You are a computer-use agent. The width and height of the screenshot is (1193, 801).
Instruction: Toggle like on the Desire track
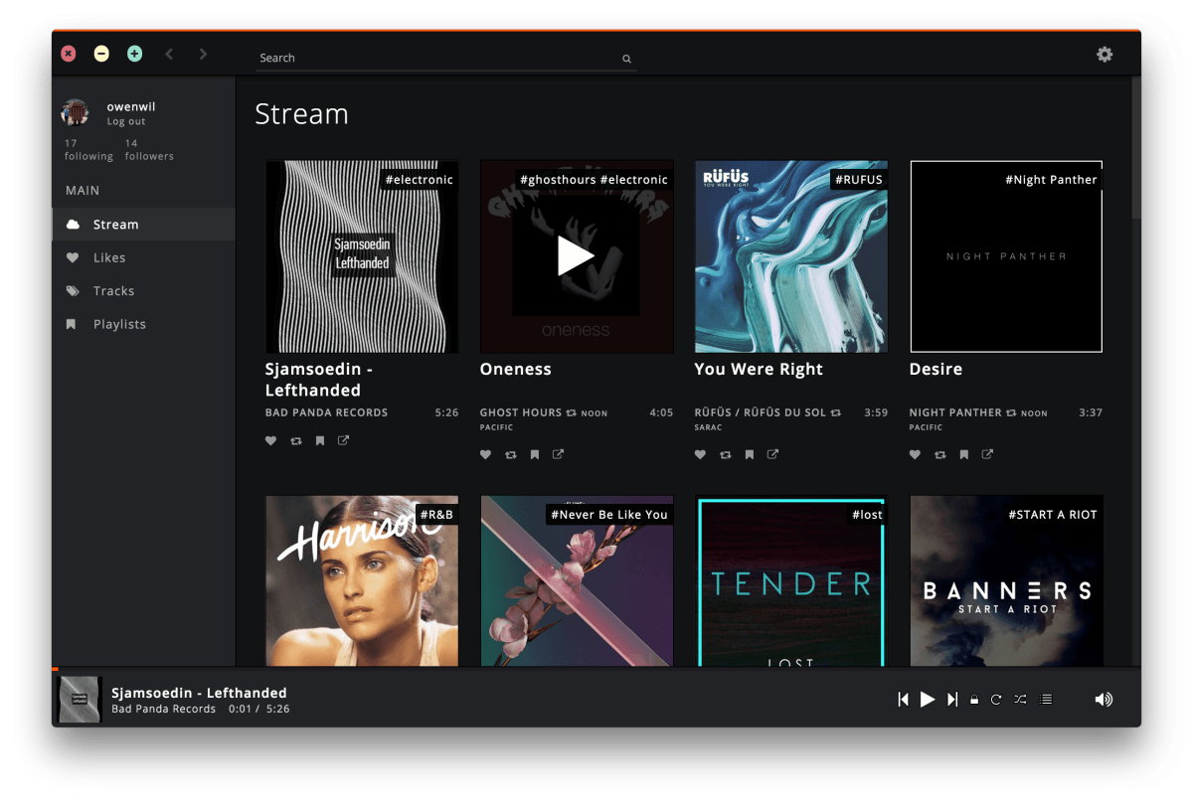point(915,454)
